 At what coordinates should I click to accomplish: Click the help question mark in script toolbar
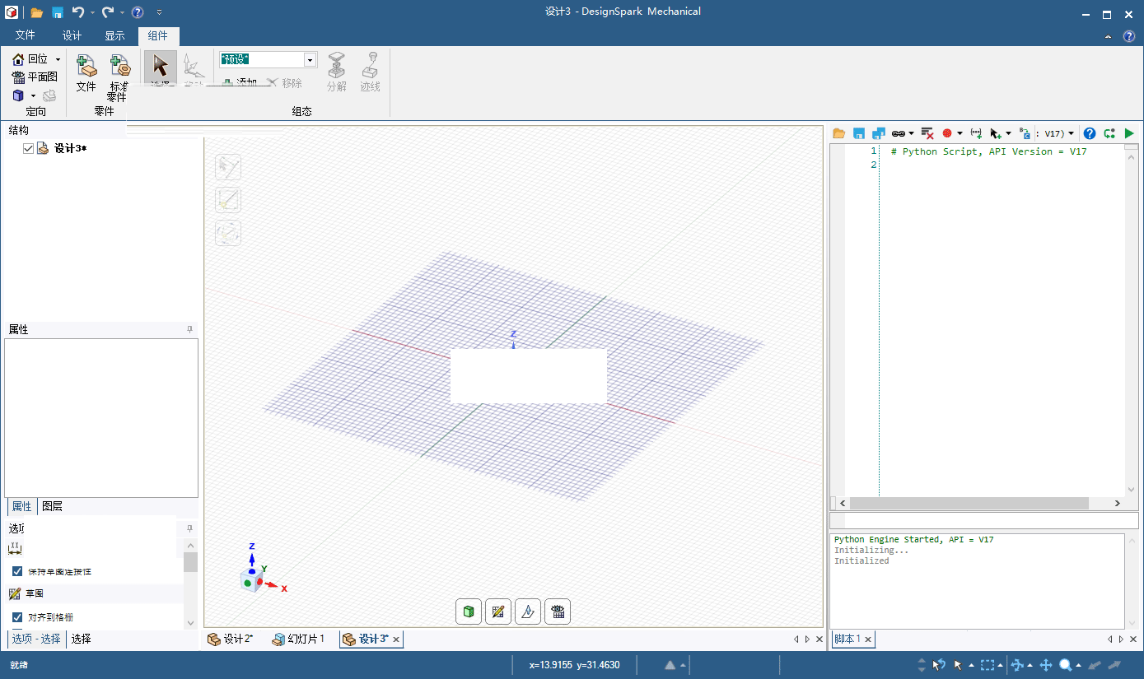tap(1089, 133)
